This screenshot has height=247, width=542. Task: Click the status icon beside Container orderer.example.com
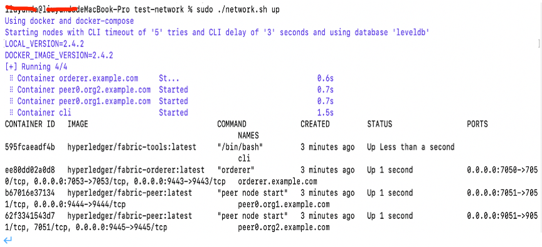11,78
